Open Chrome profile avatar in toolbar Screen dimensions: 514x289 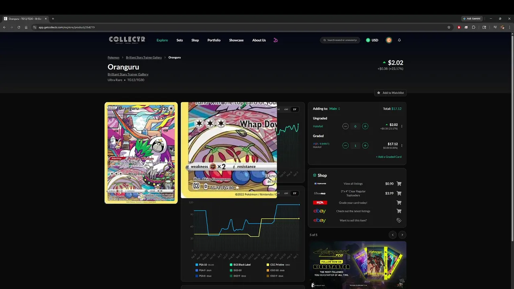click(x=502, y=27)
